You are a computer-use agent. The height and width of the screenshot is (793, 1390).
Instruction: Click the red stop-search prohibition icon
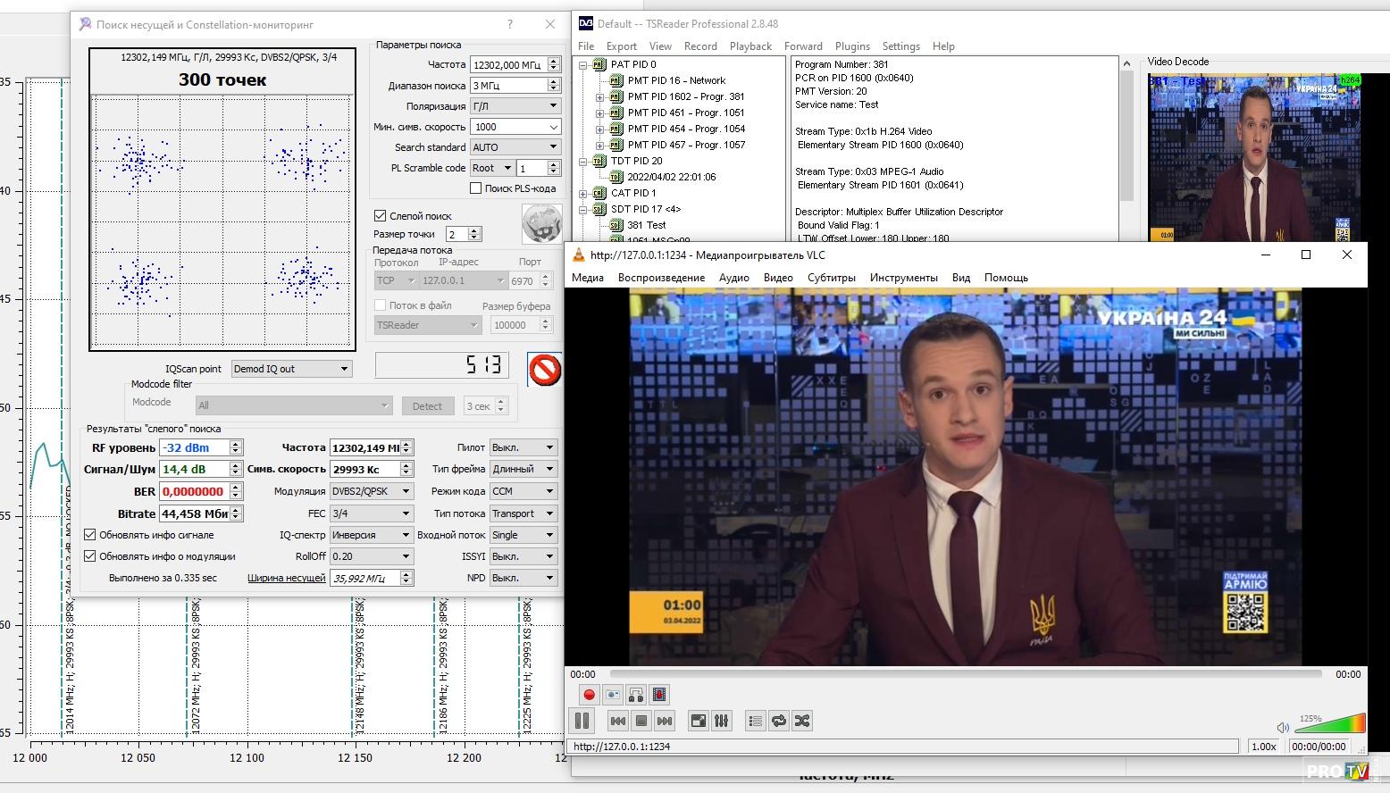[x=544, y=369]
